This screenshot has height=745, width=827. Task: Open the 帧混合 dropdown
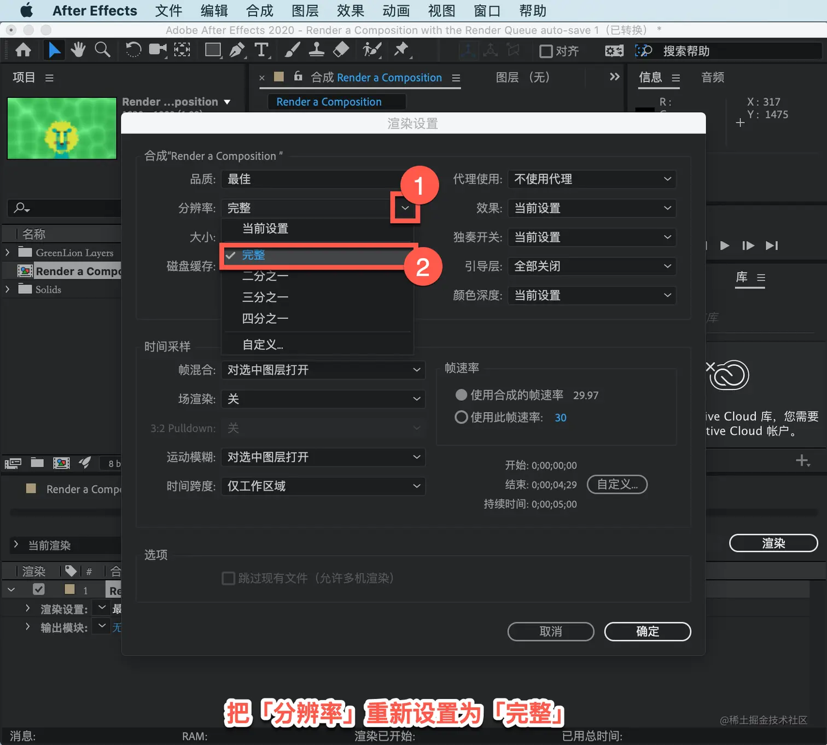pyautogui.click(x=323, y=370)
